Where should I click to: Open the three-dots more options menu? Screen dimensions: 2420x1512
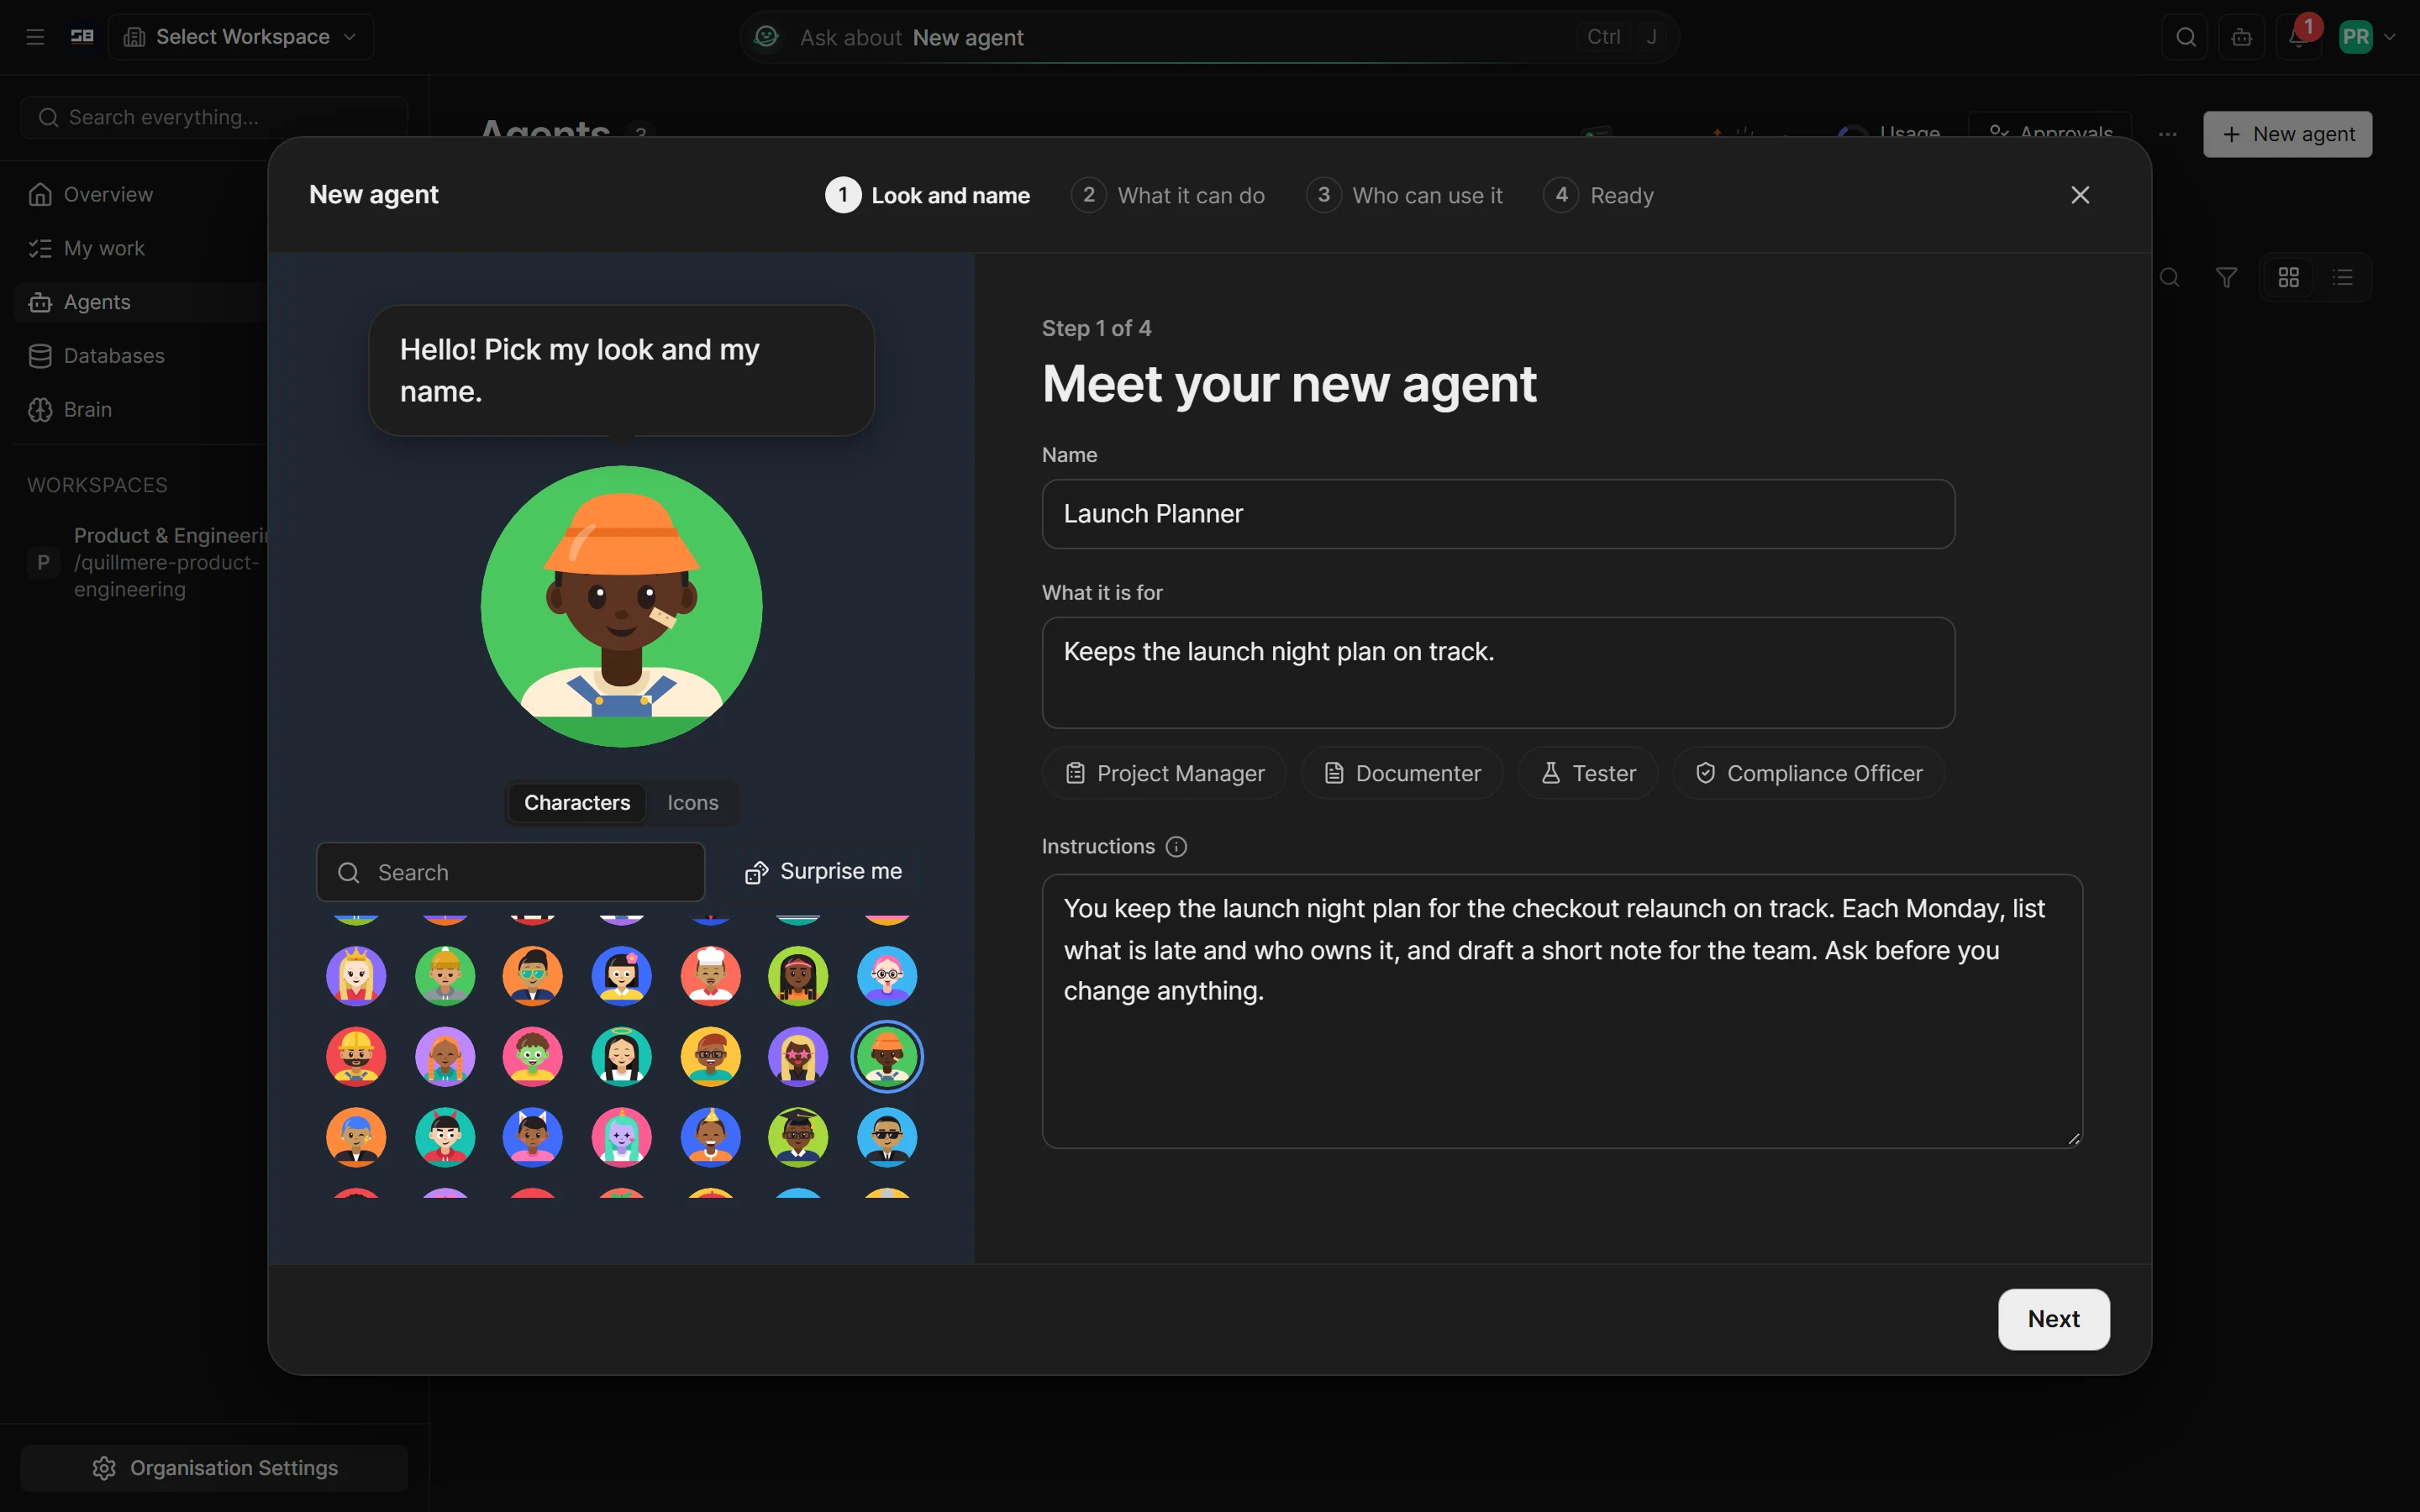click(x=2168, y=134)
